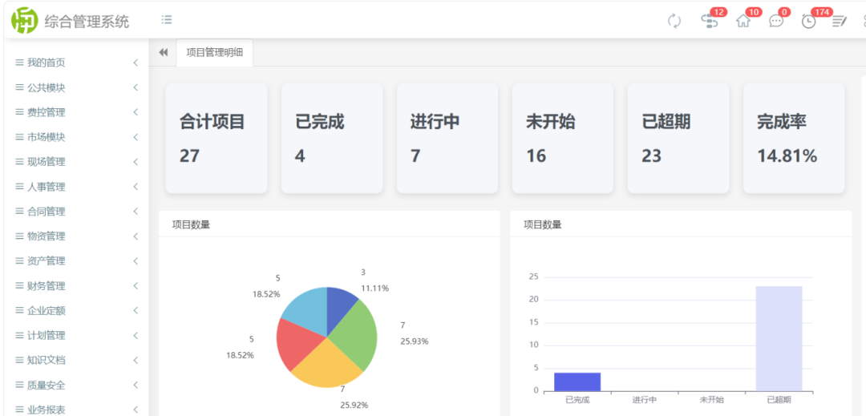
Task: Click the 已完成 summary card
Action: click(x=331, y=138)
